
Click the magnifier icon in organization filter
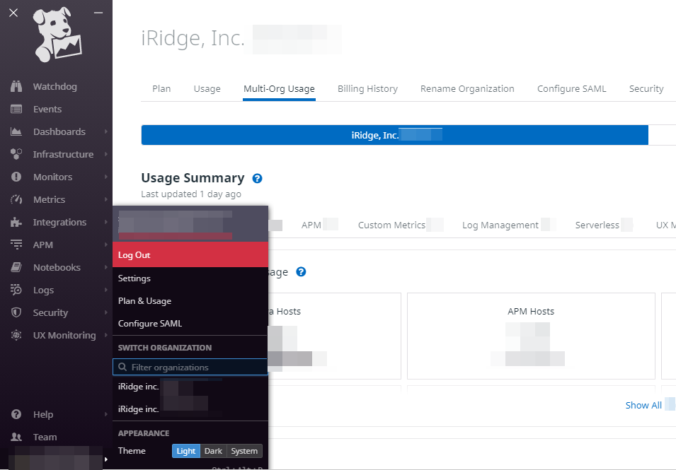[122, 367]
